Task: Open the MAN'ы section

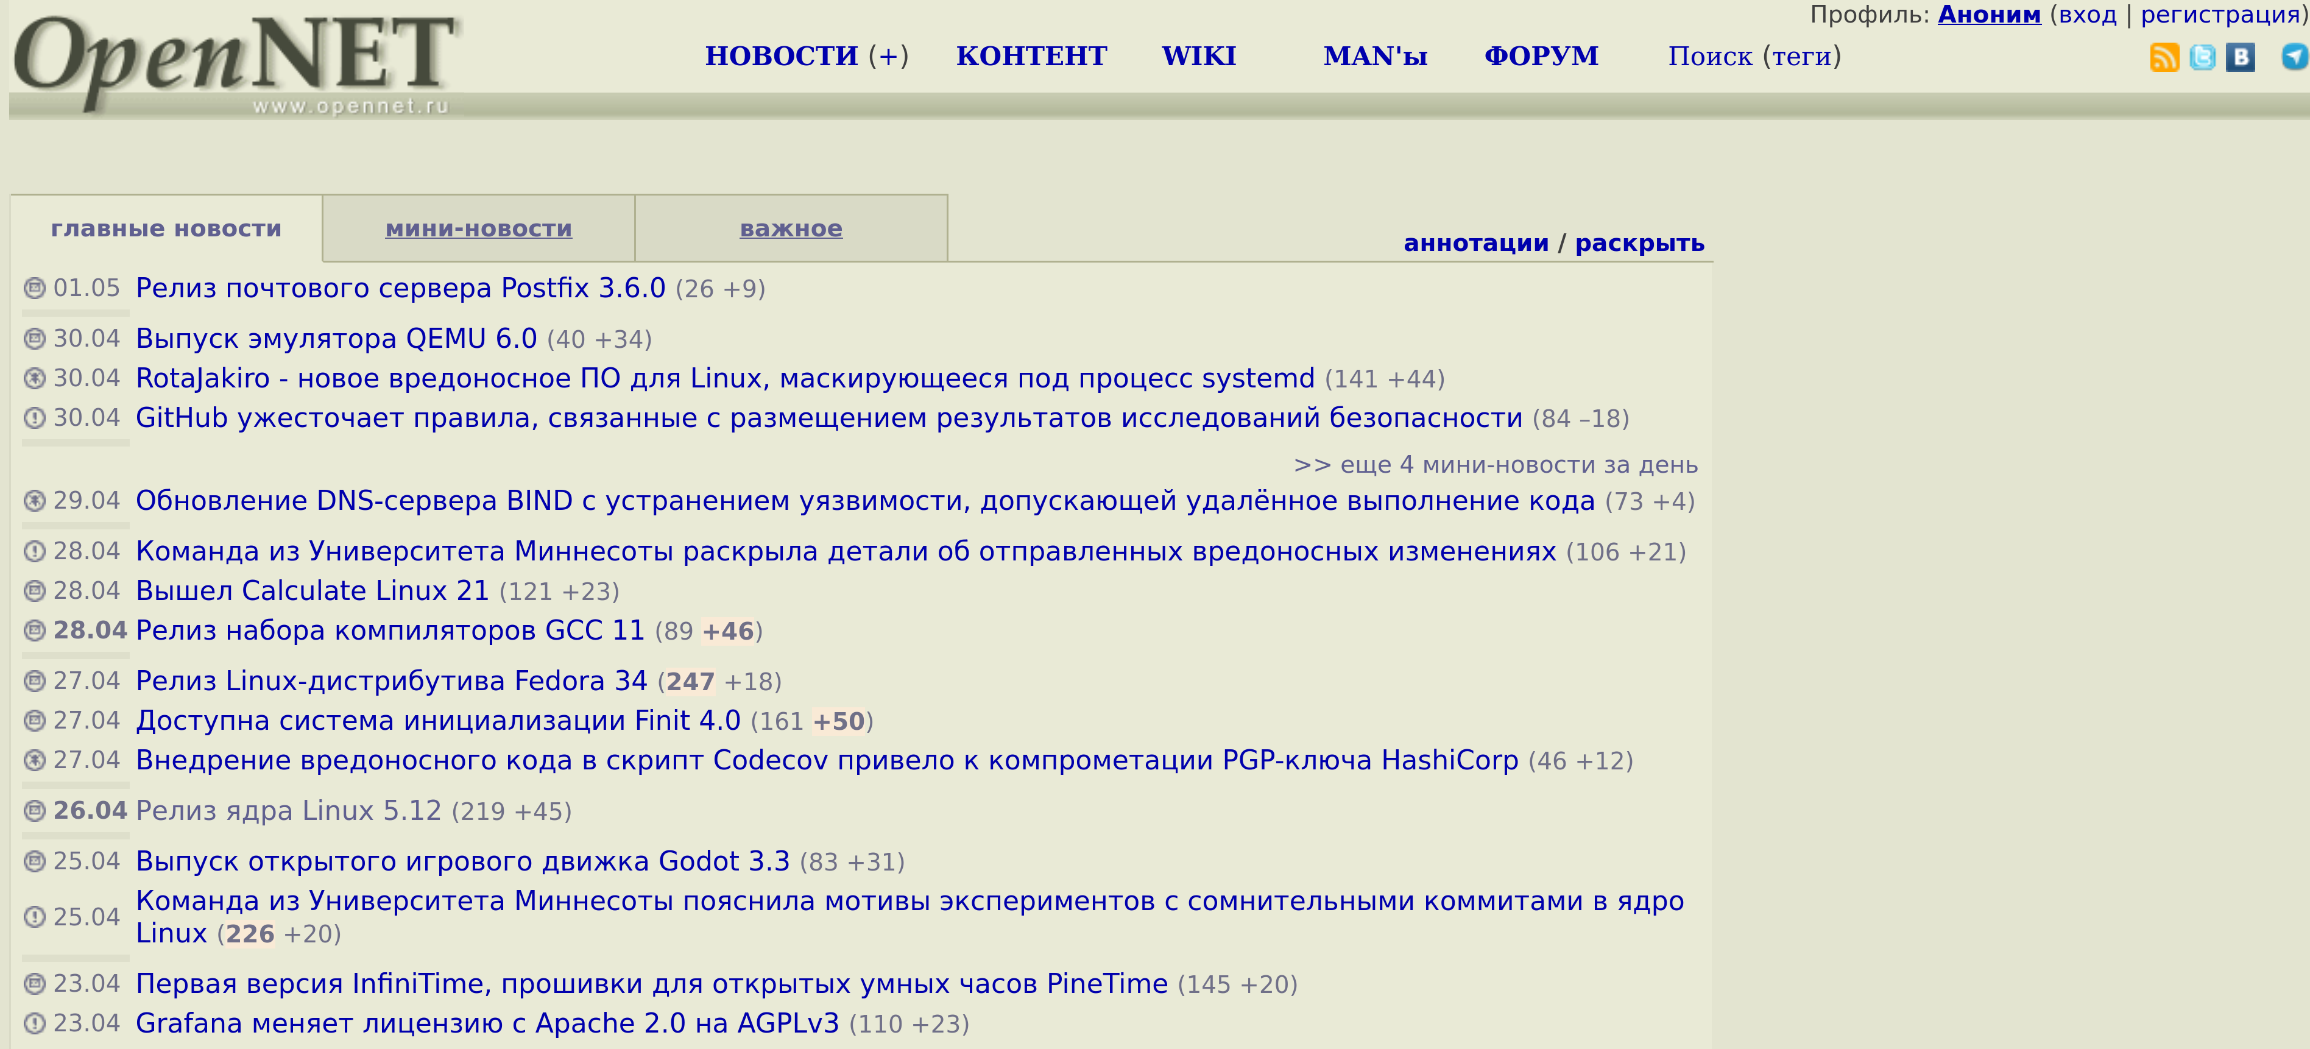Action: click(x=1376, y=55)
